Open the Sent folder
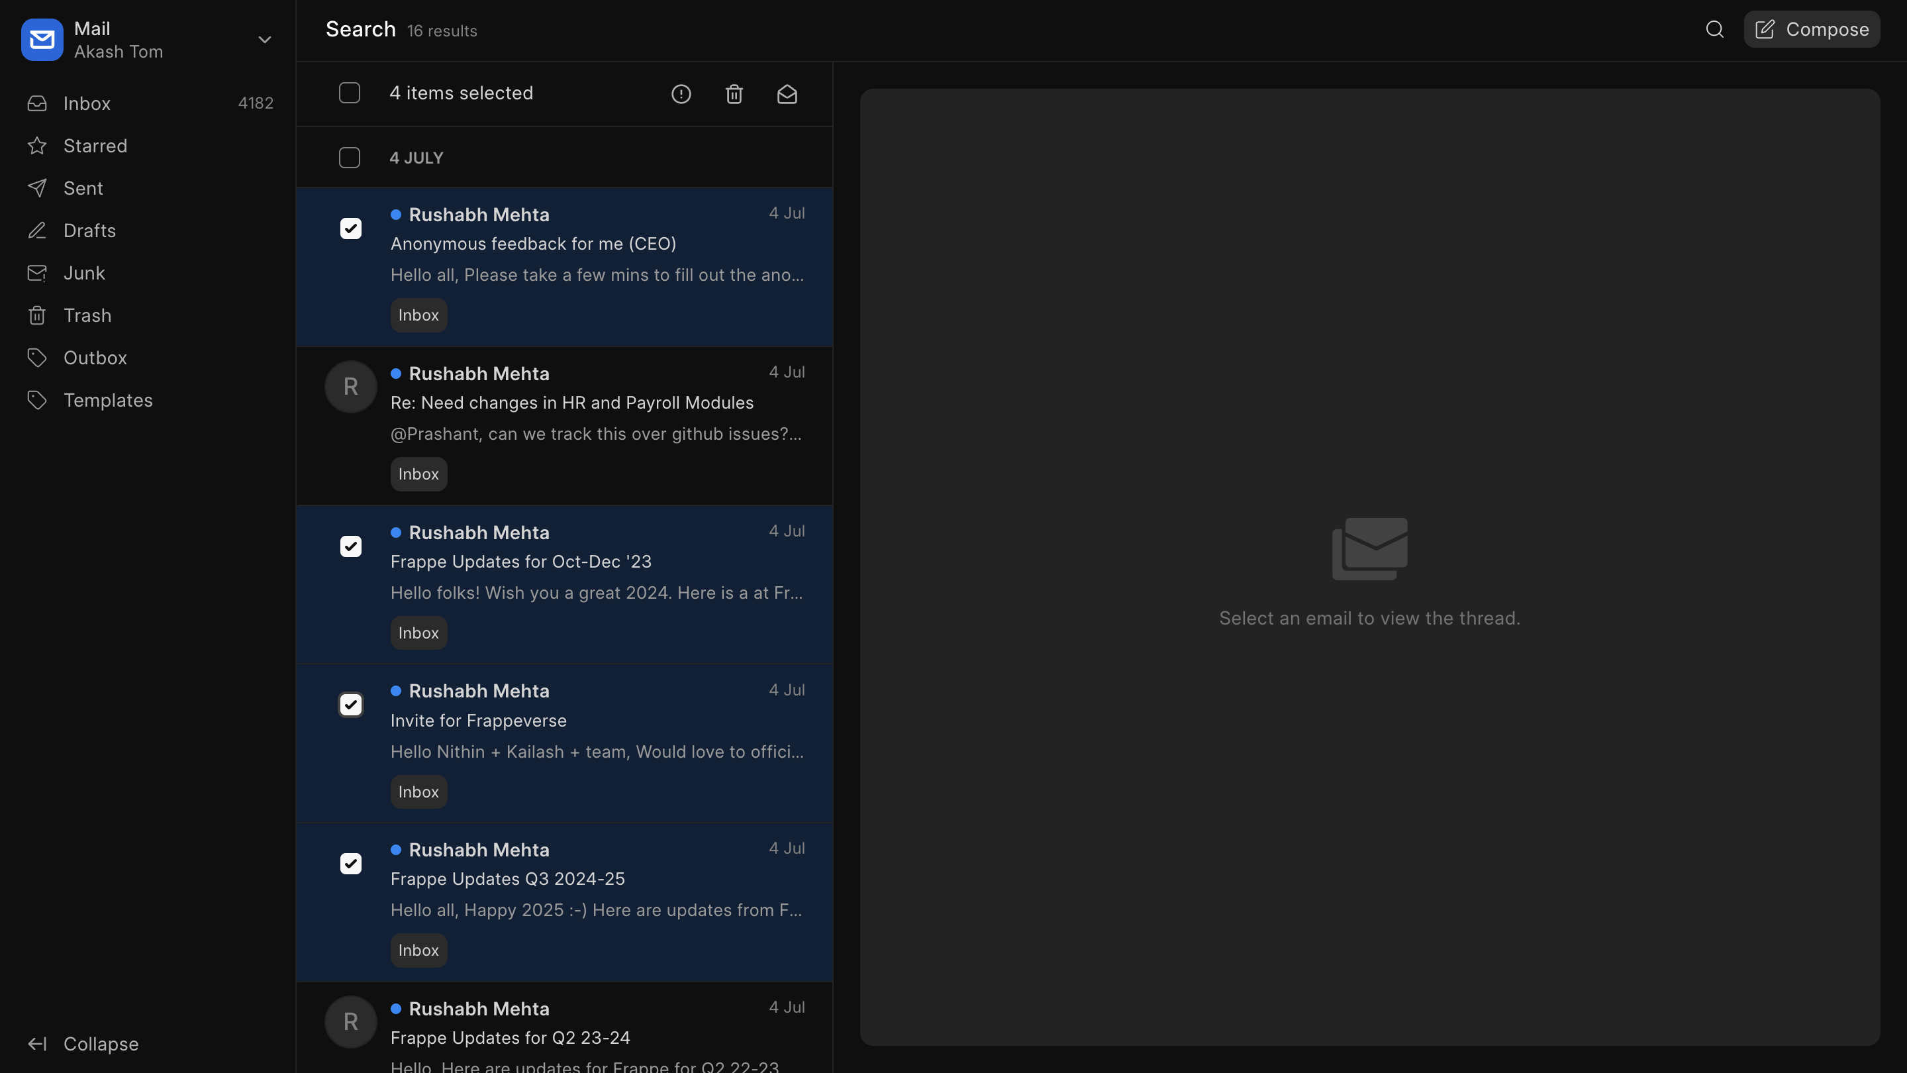This screenshot has height=1073, width=1907. 83,188
